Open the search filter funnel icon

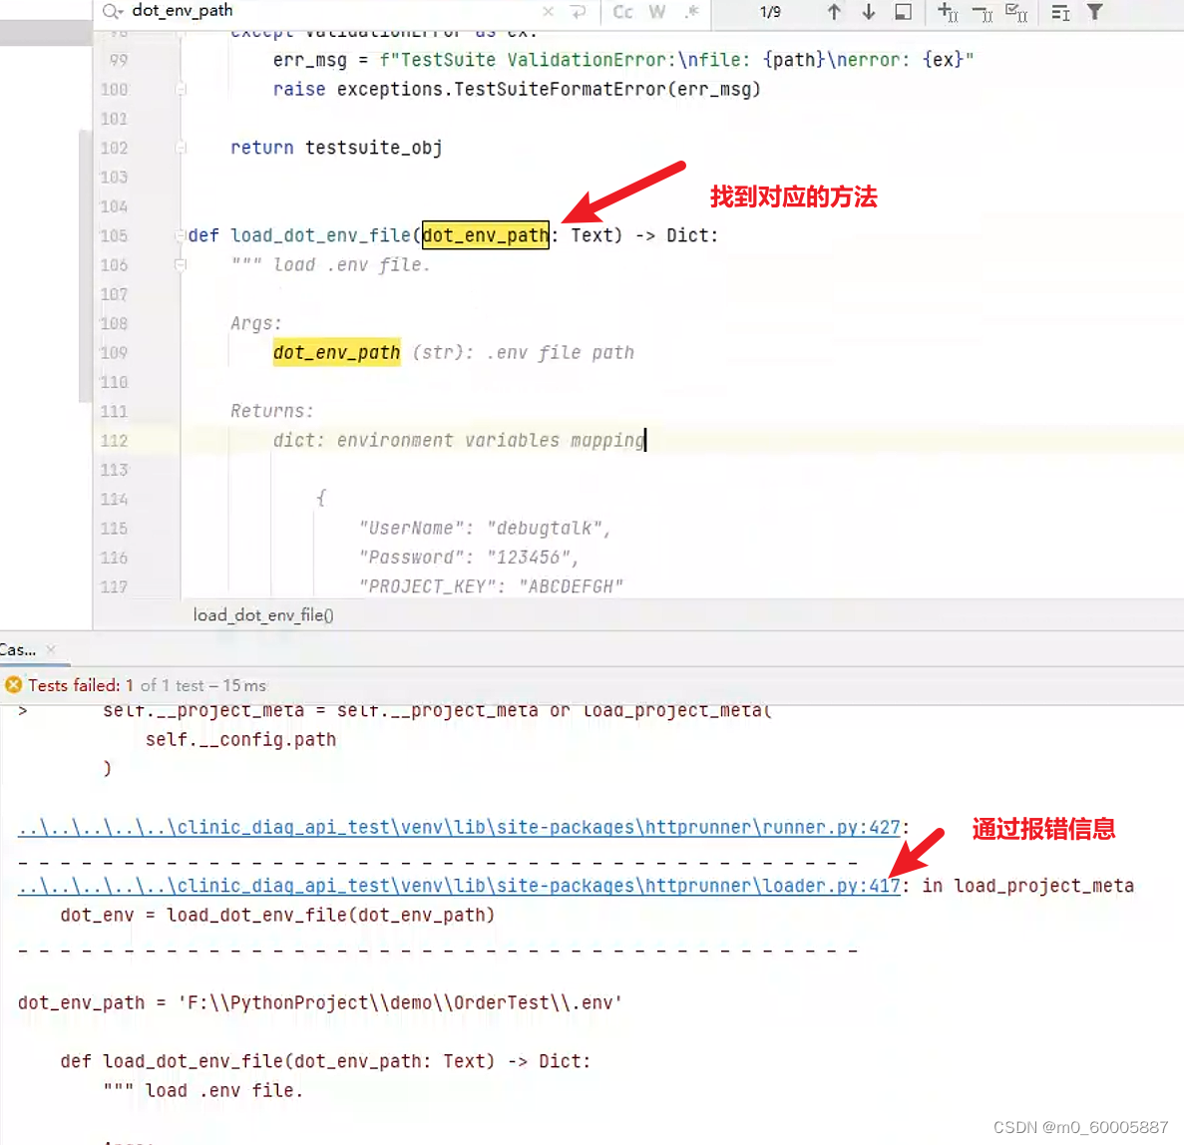1094,13
